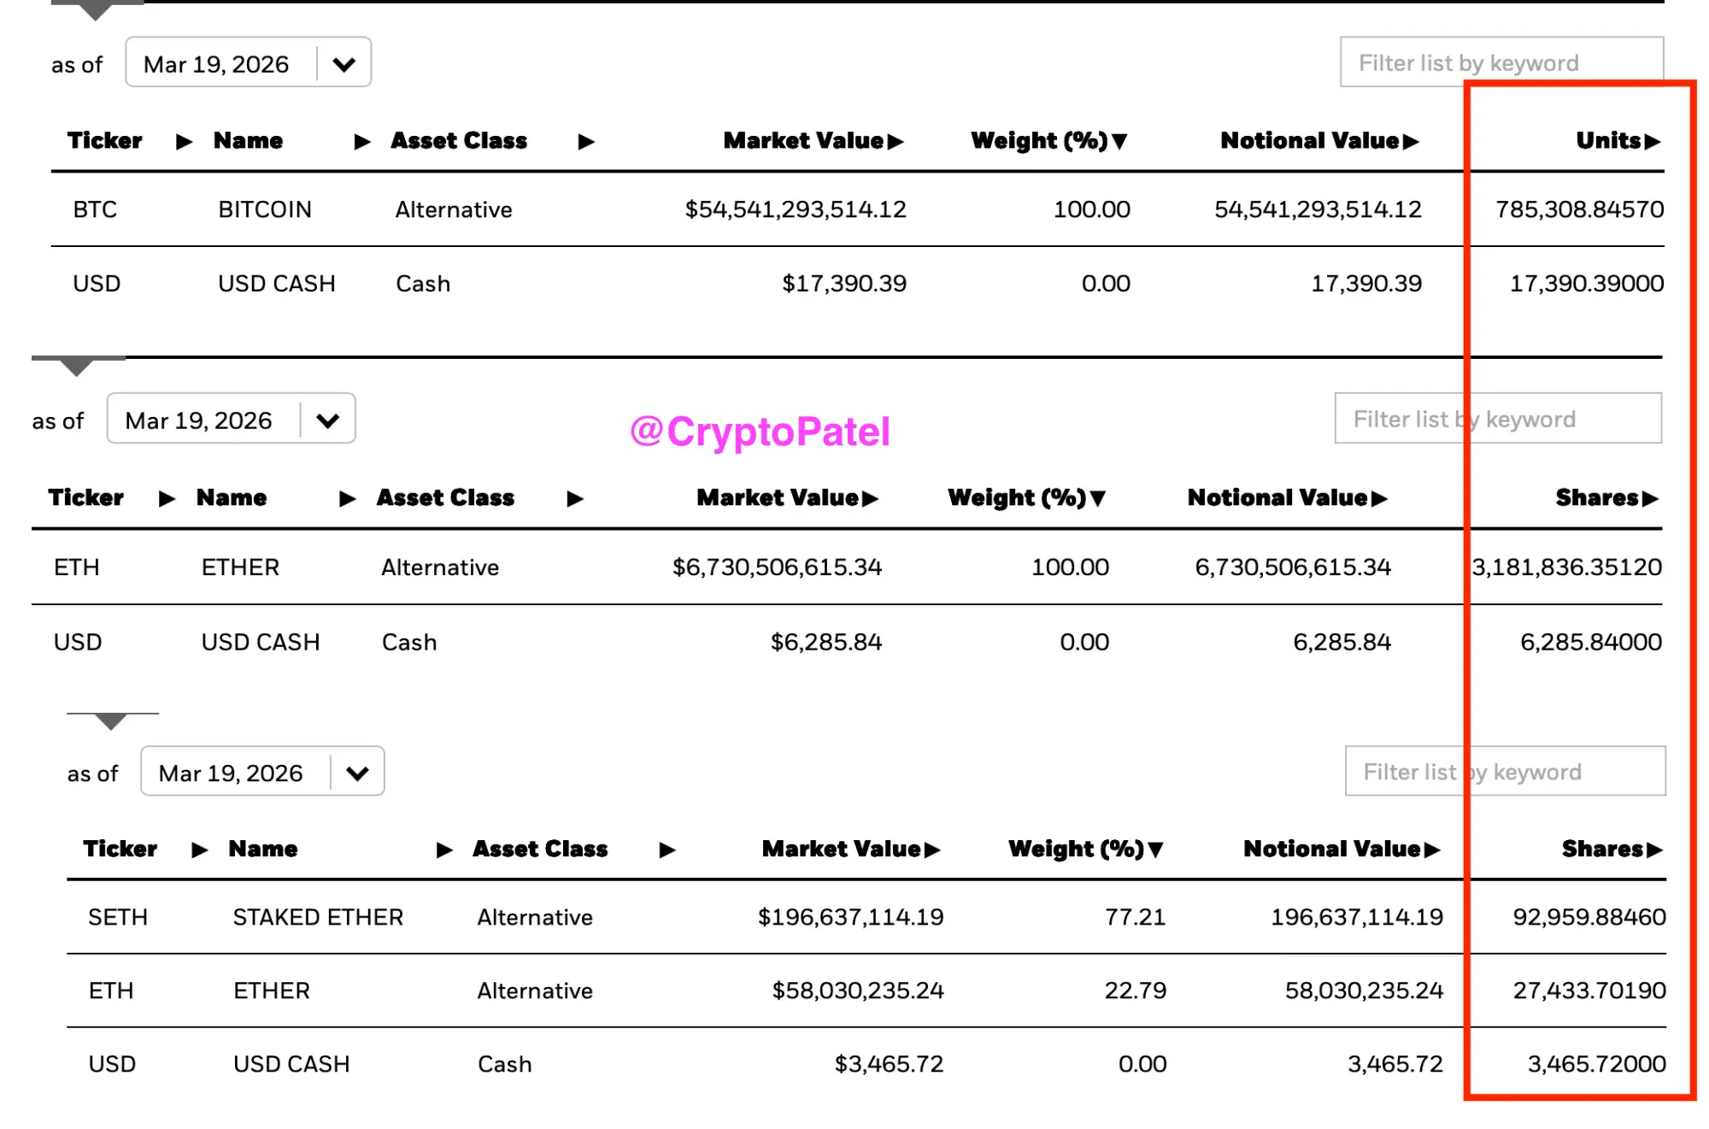Click the Weight (%) header in bottom table

(x=1075, y=849)
